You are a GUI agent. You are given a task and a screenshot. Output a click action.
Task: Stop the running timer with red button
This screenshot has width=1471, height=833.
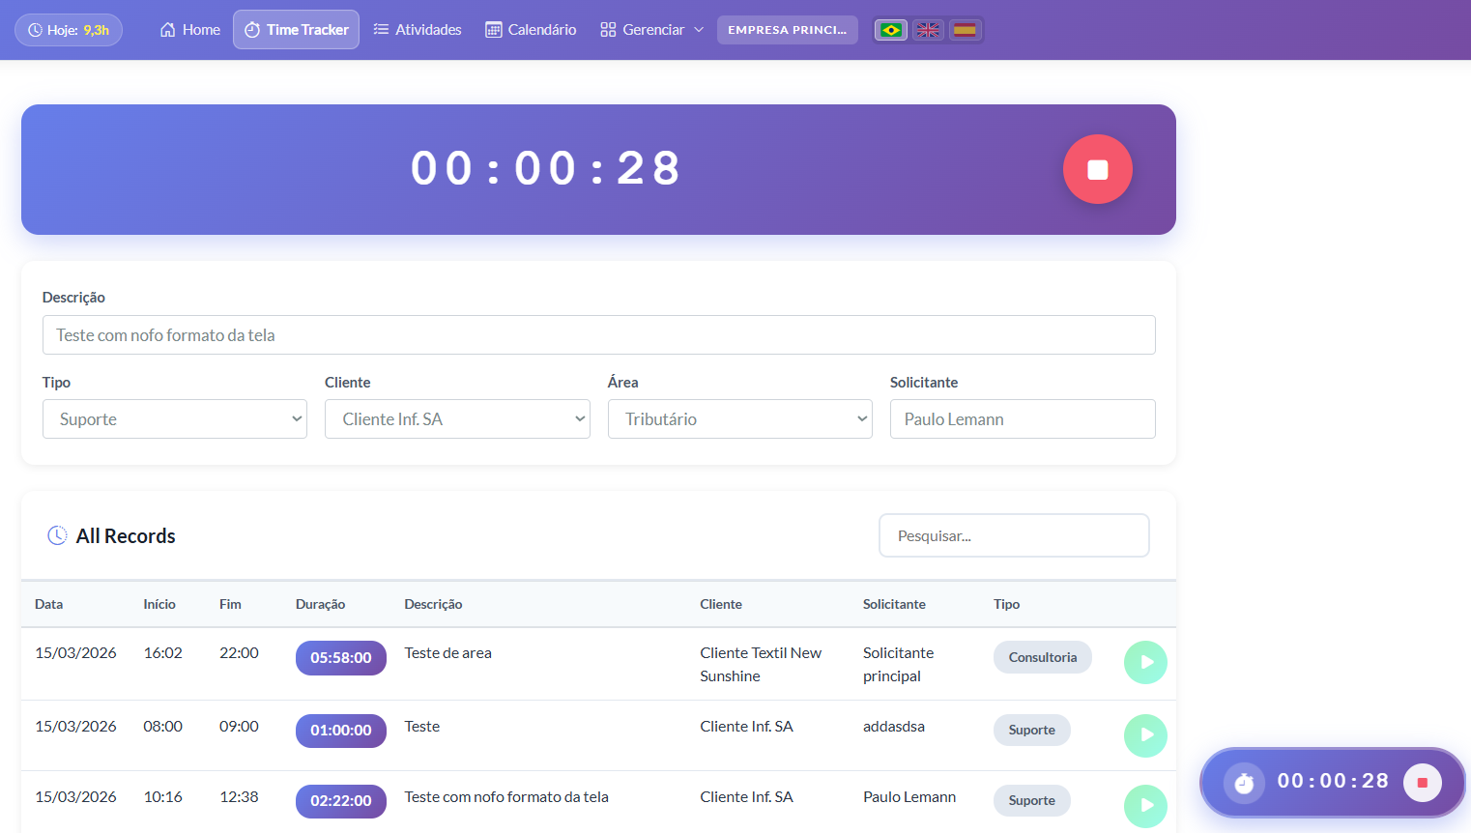tap(1098, 168)
